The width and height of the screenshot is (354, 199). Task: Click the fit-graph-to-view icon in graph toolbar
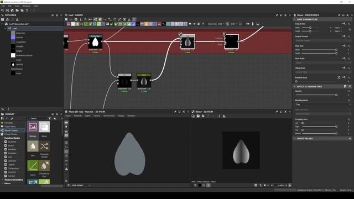[66, 19]
